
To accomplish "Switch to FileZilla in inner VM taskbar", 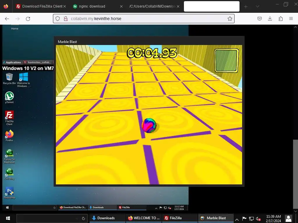I will pyautogui.click(x=132, y=207).
